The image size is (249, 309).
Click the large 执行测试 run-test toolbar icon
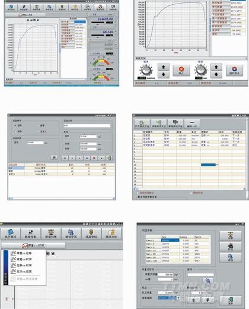point(11,234)
